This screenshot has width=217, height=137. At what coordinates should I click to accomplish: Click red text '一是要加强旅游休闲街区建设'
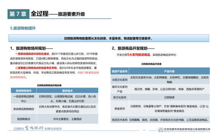click(33, 54)
